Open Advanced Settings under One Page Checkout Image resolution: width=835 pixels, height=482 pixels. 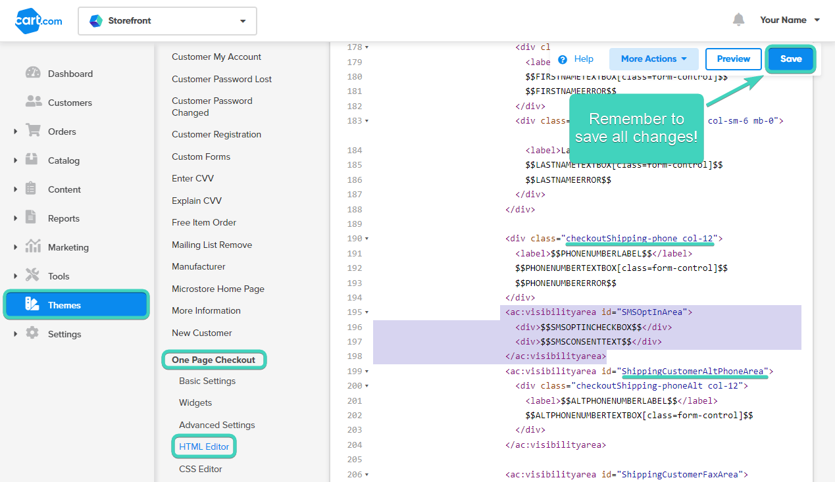tap(217, 425)
